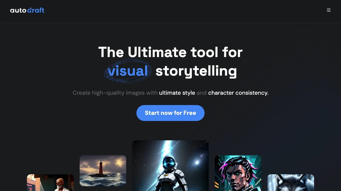This screenshot has width=341, height=191.
Task: Click the gray word and in subtitle
Action: pyautogui.click(x=202, y=93)
